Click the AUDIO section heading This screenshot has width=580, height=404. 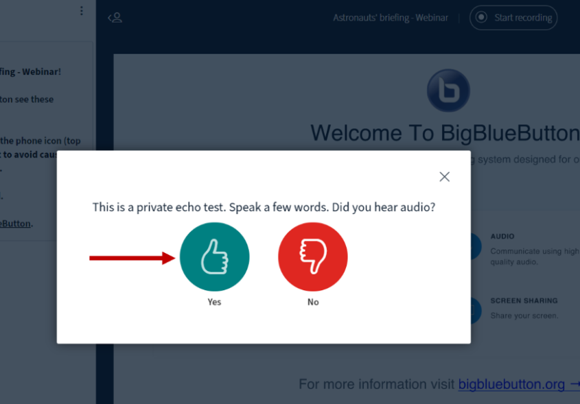tap(502, 237)
